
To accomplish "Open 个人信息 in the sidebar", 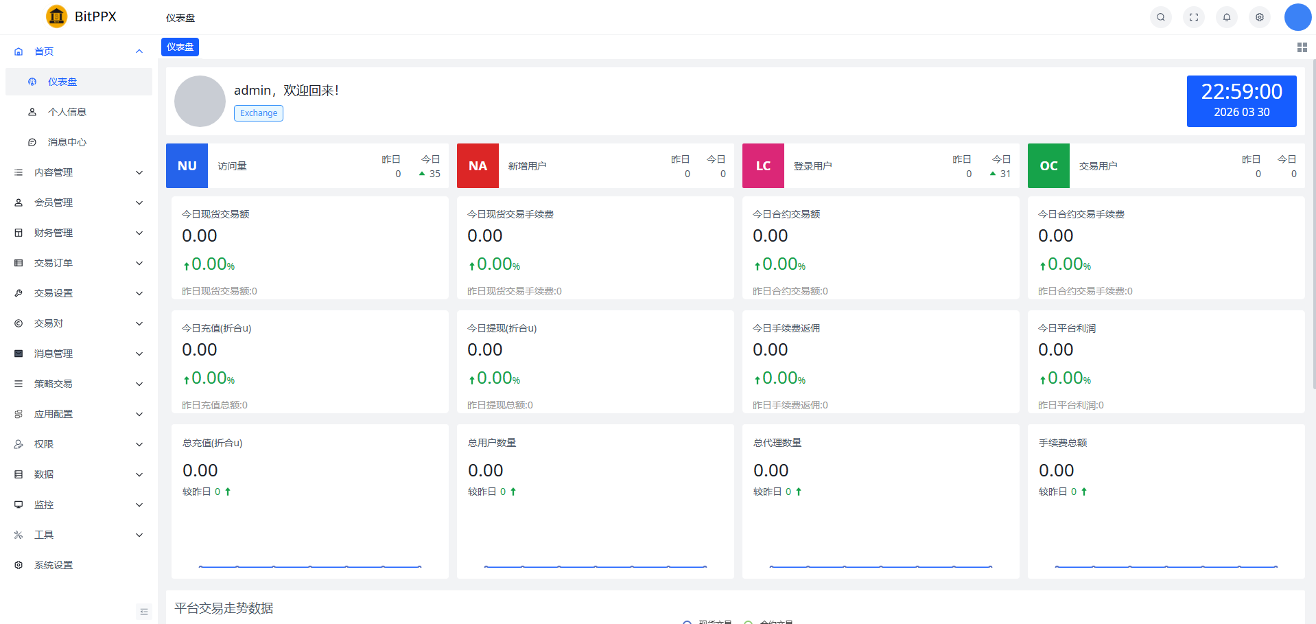I will pos(67,112).
